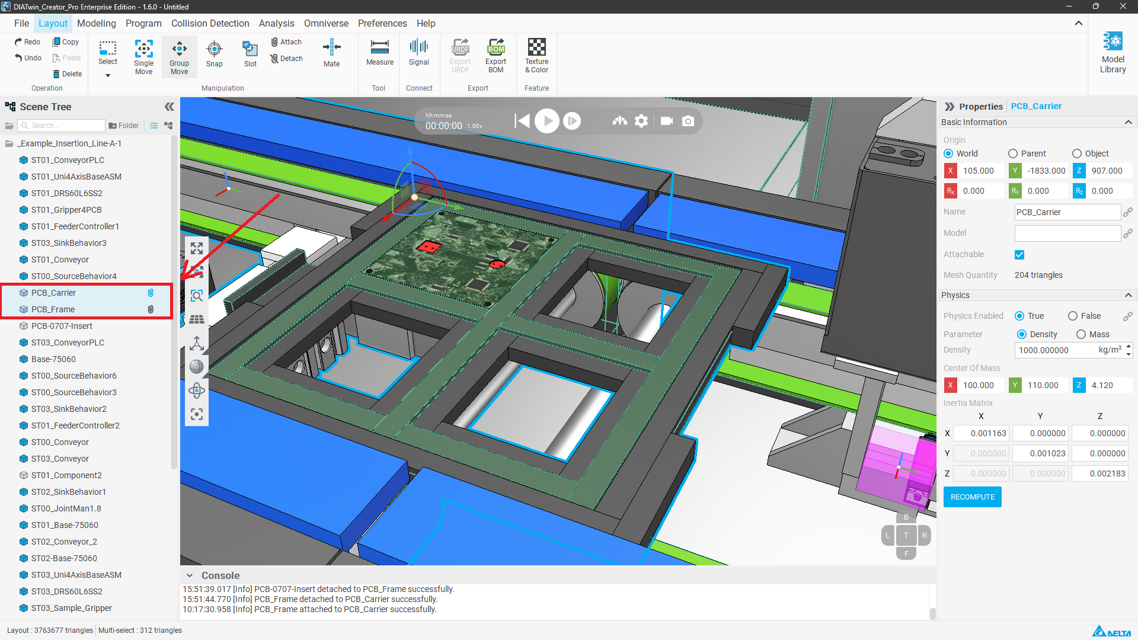The width and height of the screenshot is (1138, 640).
Task: Open the Omniverse tab
Action: [x=326, y=23]
